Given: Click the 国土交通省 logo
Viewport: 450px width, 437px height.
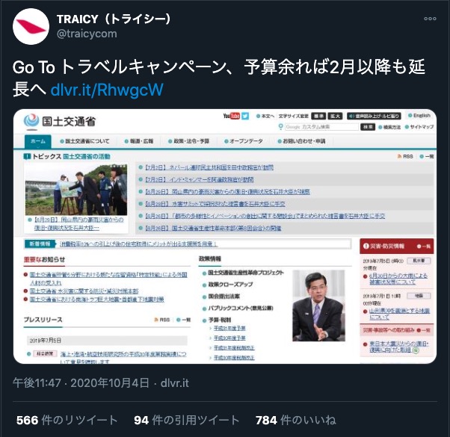Looking at the screenshot, I should point(59,121).
